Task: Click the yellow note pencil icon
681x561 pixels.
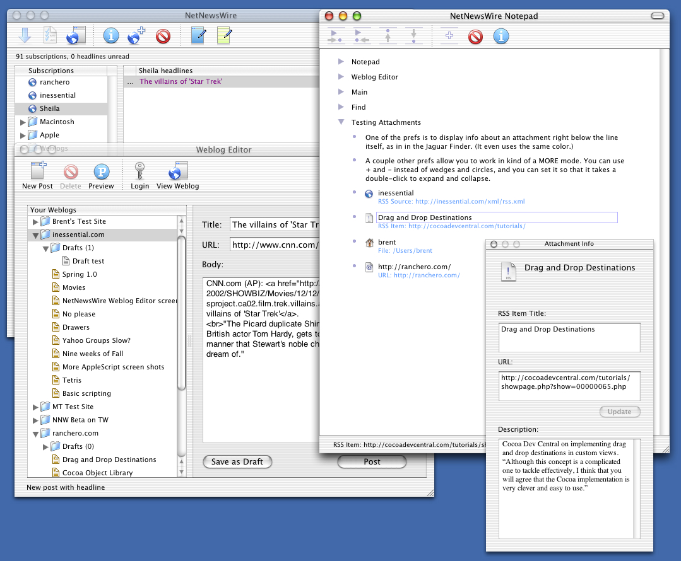Action: point(225,36)
